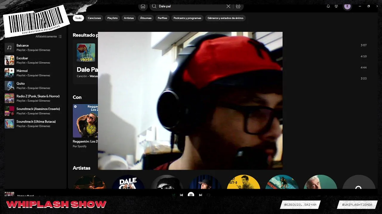Open the Quito playlist

pos(34,86)
